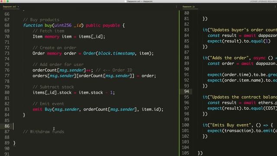Click highlighted line number 86 in left gutter
The image size is (277, 156).
tap(7, 126)
